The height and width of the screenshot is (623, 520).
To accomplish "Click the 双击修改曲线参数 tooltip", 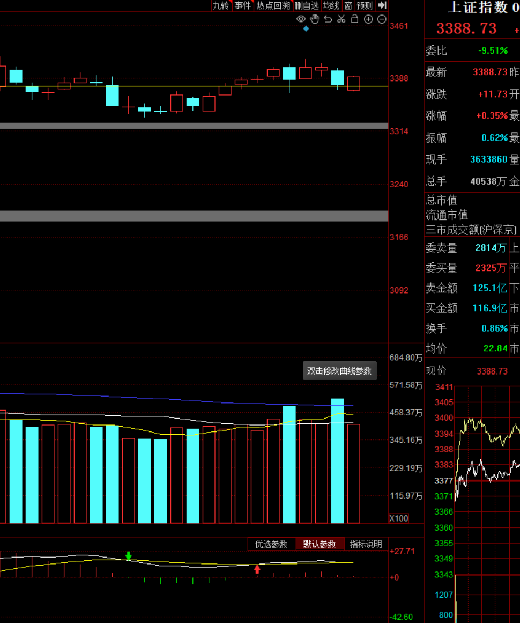I will (x=339, y=371).
